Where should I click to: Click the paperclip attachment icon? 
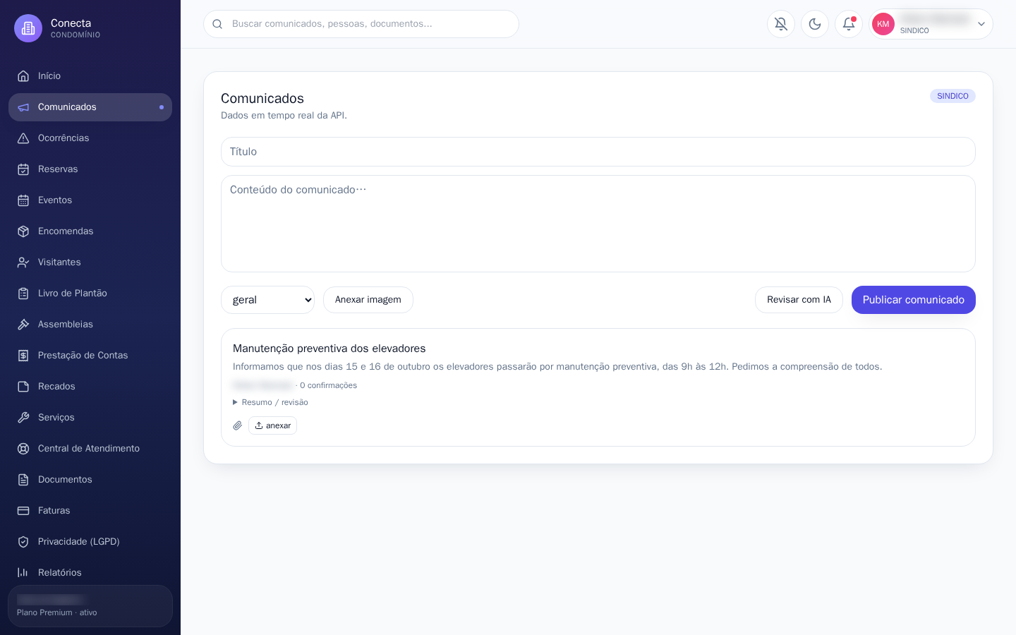point(238,425)
